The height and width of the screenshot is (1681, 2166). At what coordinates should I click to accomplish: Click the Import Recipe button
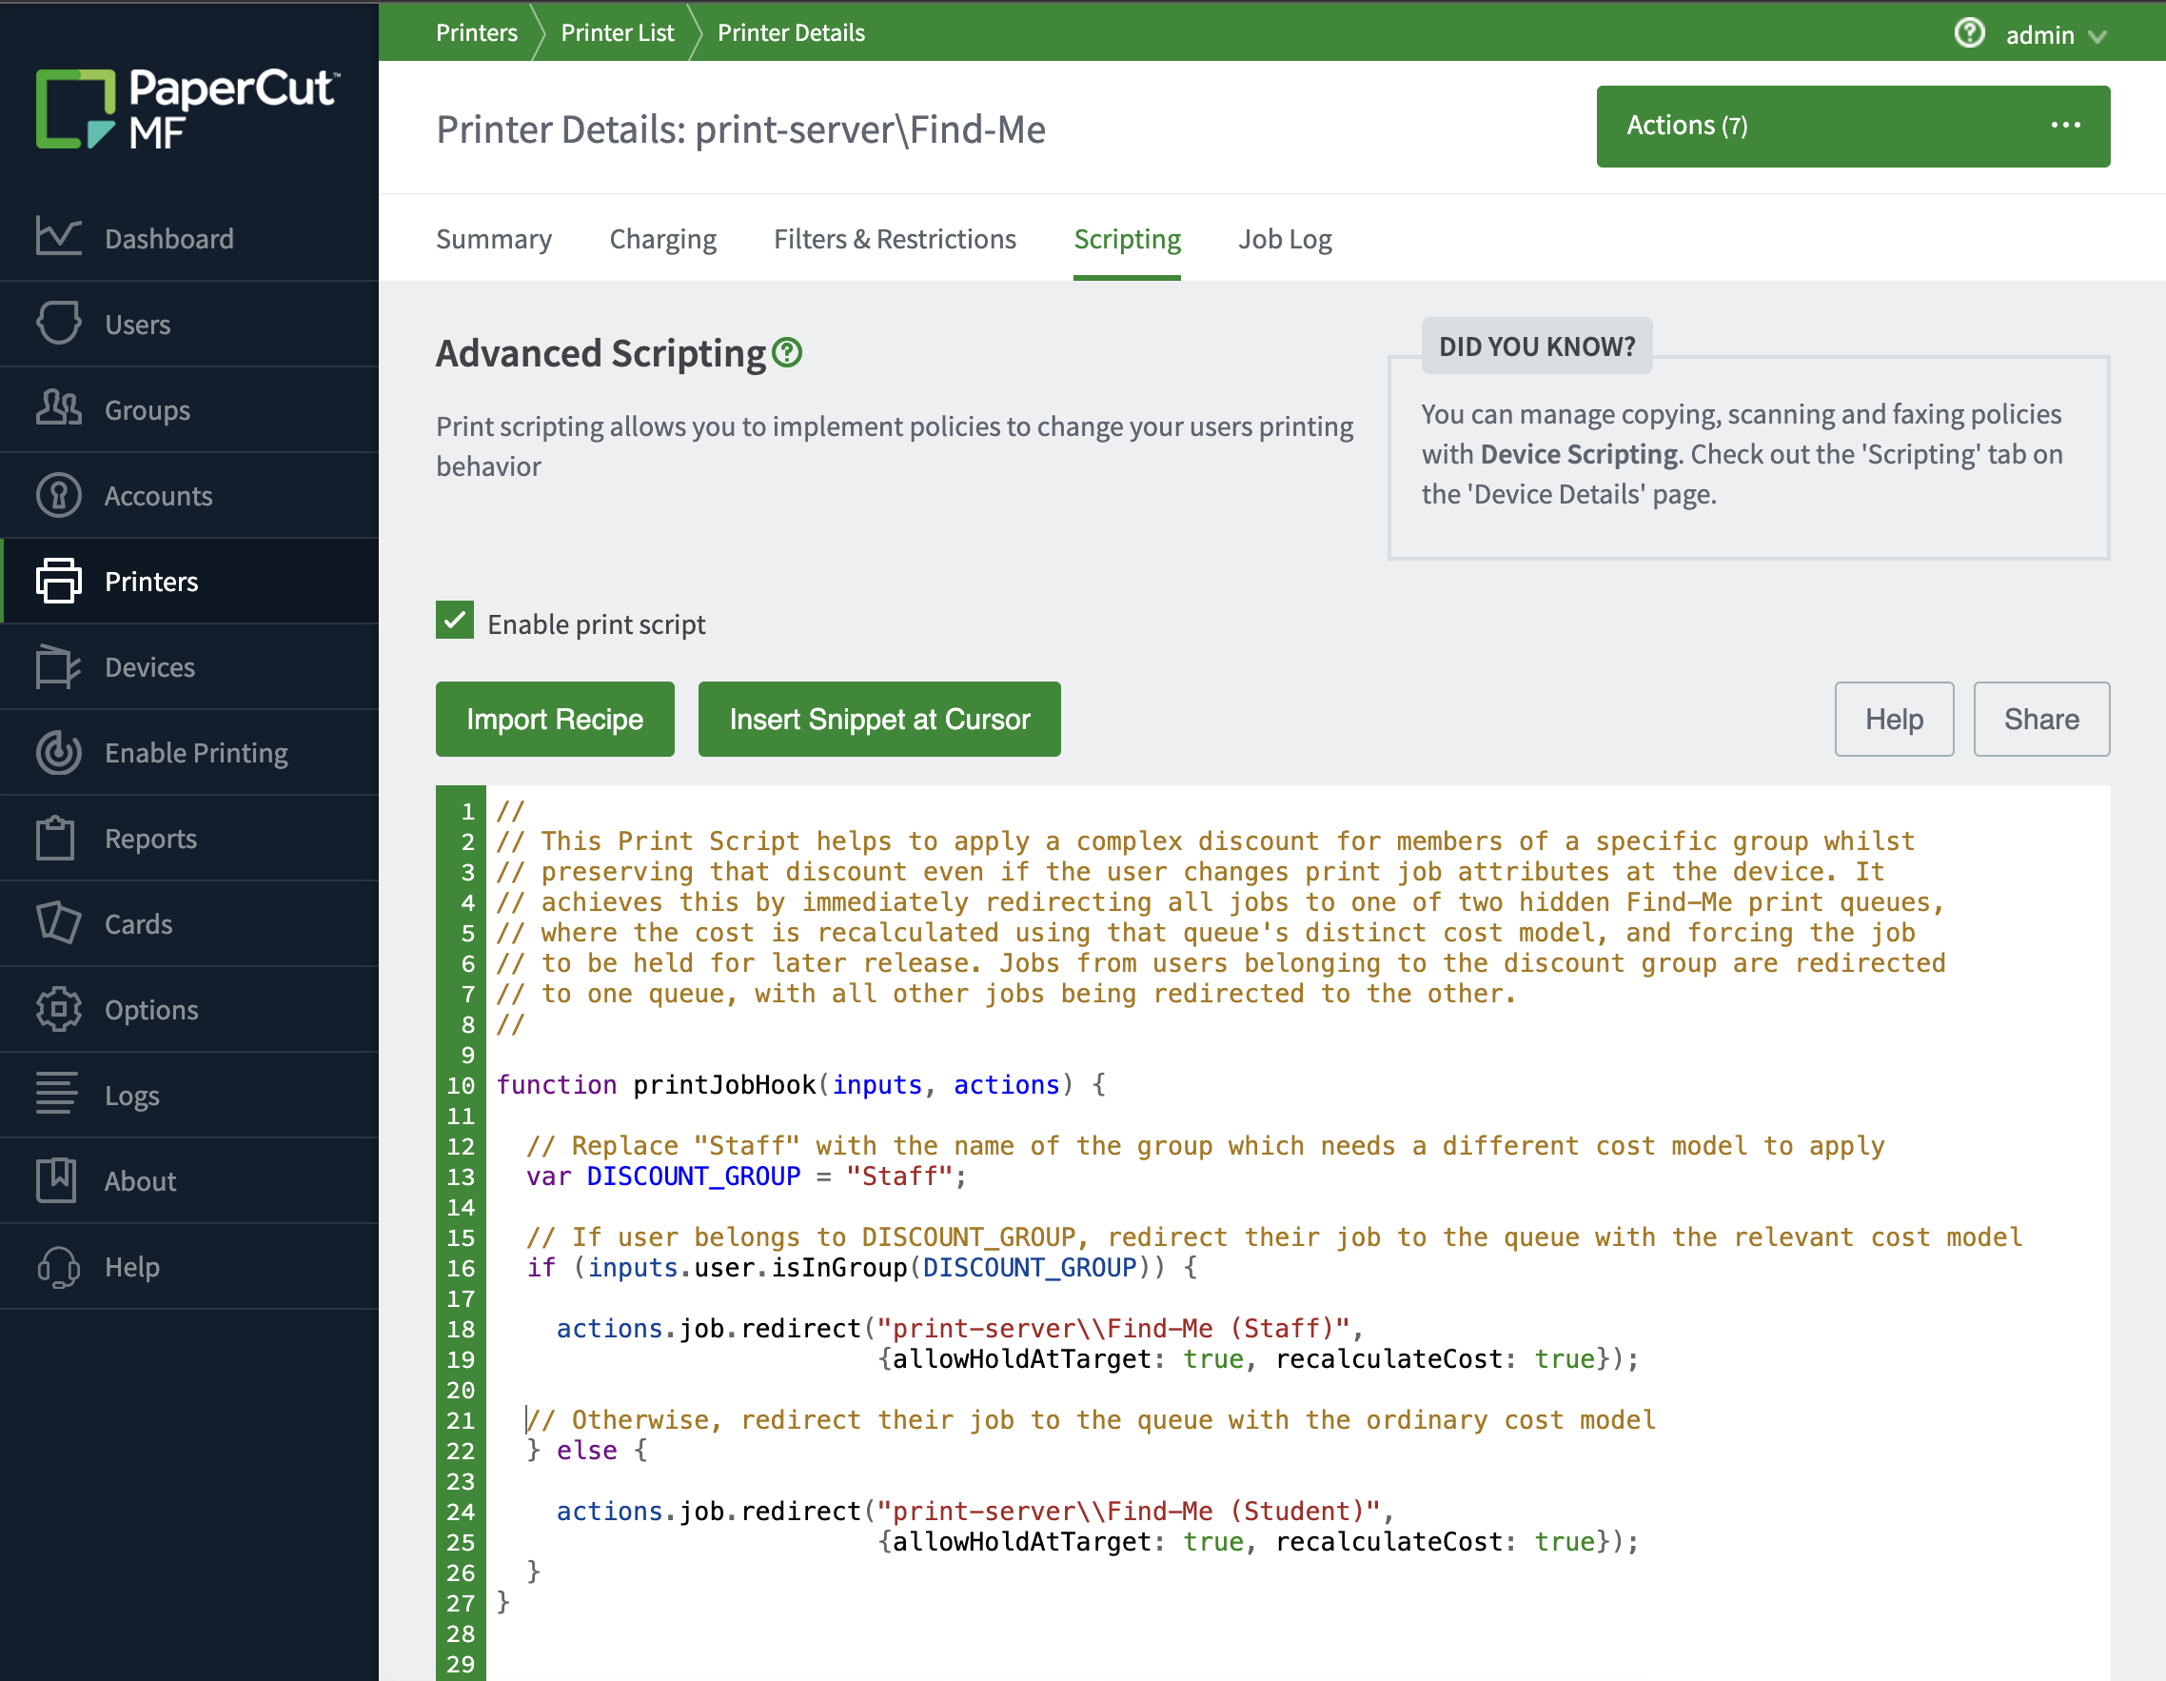(555, 719)
